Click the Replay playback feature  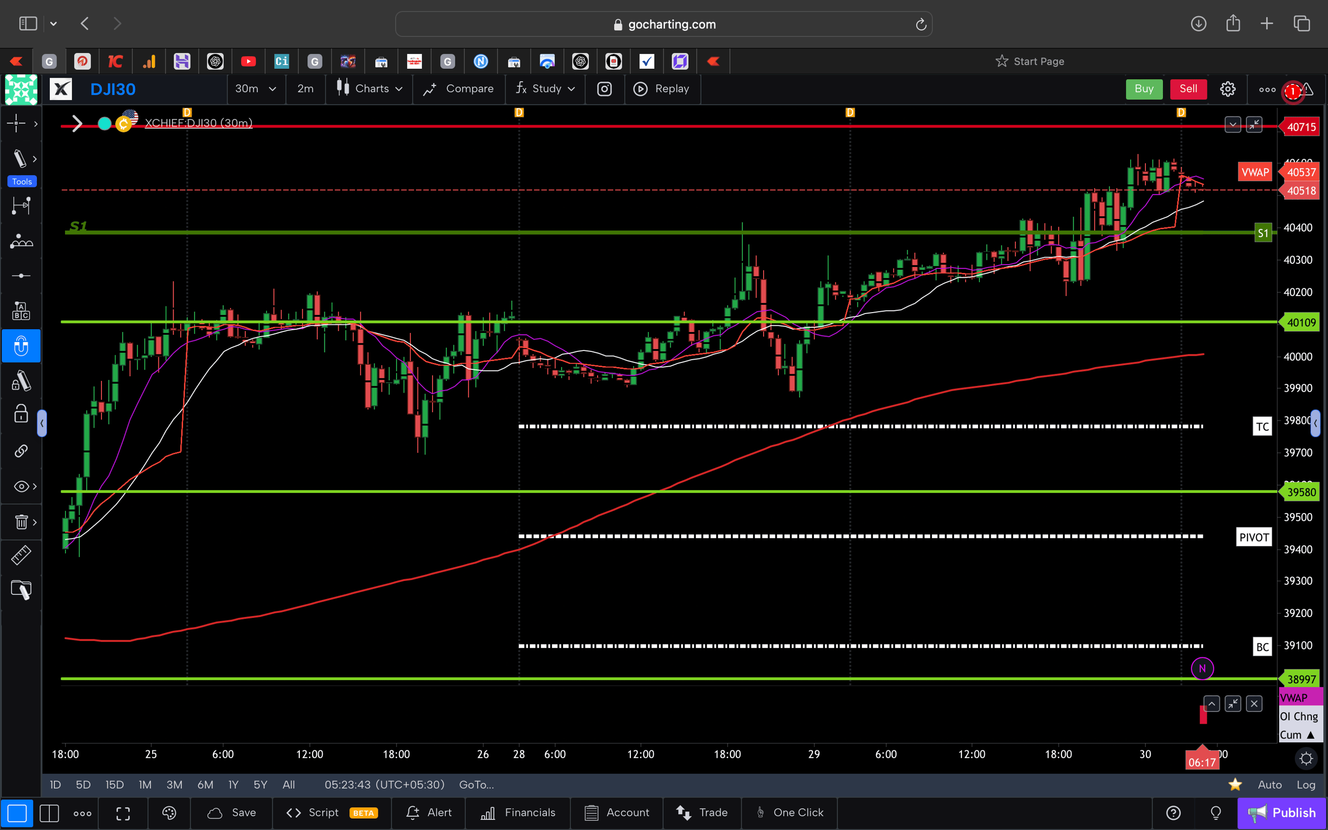663,89
